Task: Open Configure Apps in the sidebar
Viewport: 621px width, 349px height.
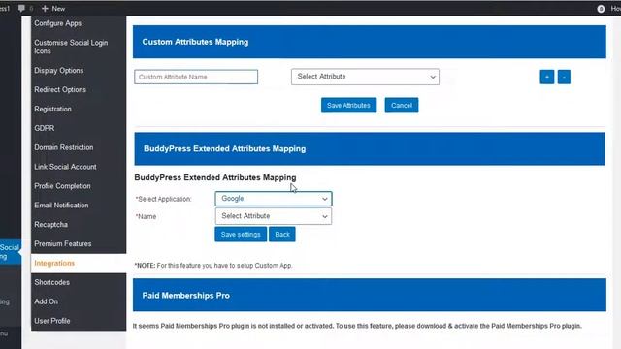Action: tap(58, 23)
